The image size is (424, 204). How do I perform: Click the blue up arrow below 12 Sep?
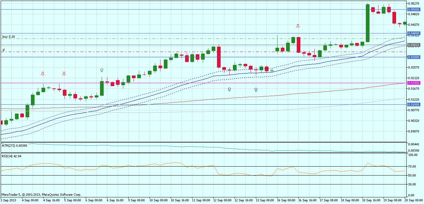pyautogui.click(x=229, y=89)
